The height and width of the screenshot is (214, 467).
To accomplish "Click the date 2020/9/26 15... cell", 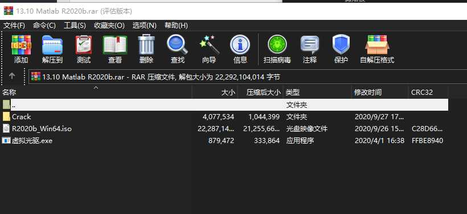I will click(x=379, y=128).
